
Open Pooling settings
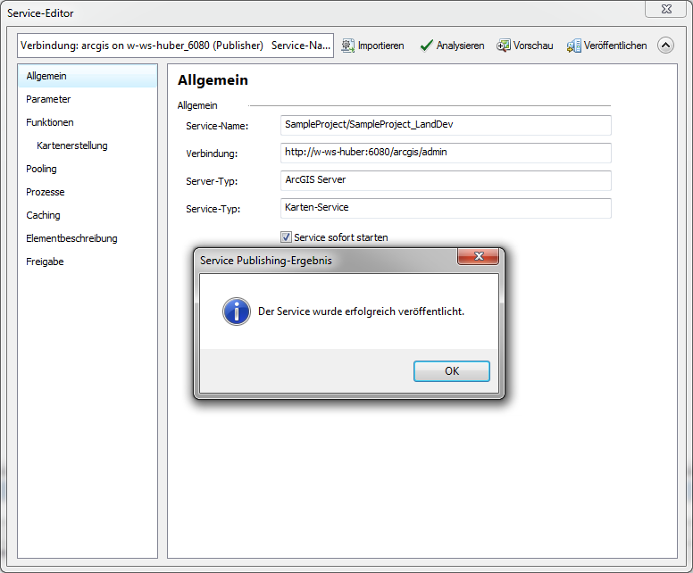(x=41, y=169)
